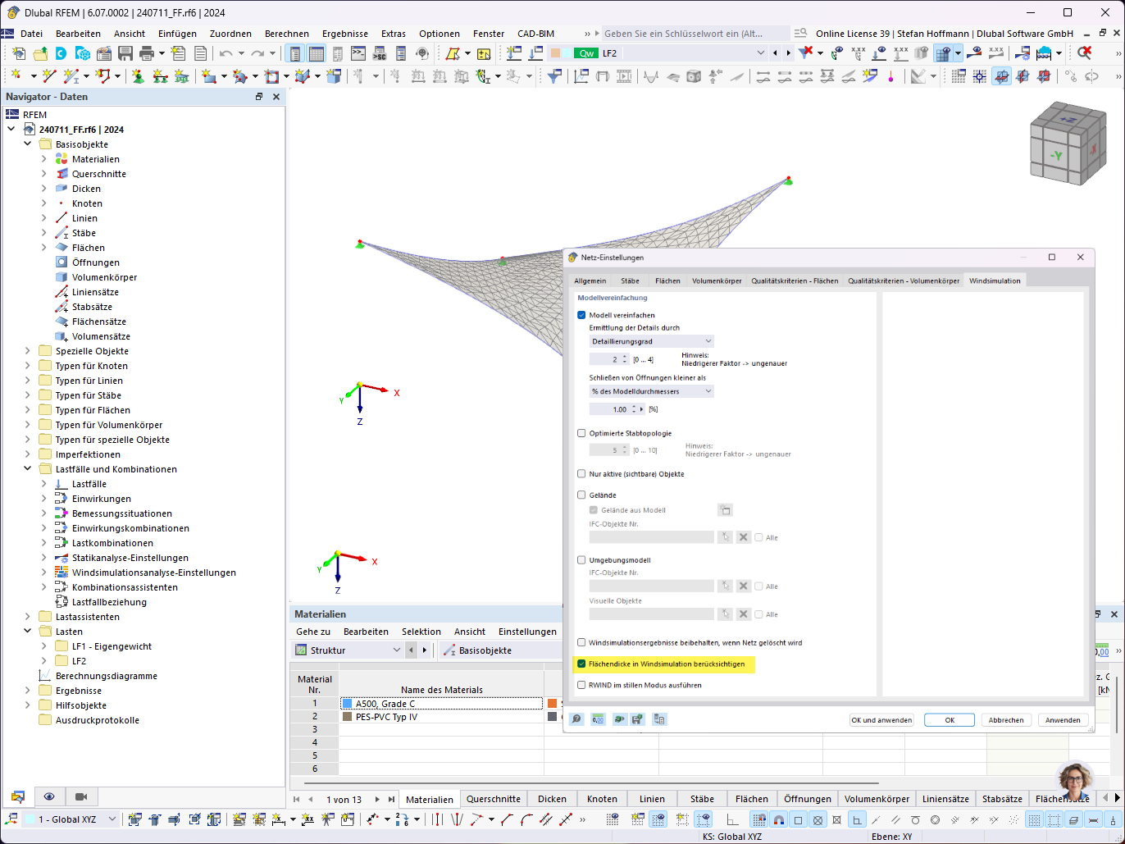
Task: Open the Detaillierungsgrad dropdown
Action: 651,340
